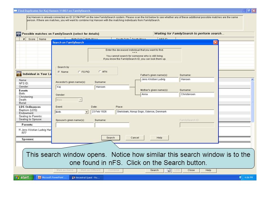Click the ancestor's Surname field containing Hansen
Viewport: 270px width, 202px height.
tap(112, 87)
